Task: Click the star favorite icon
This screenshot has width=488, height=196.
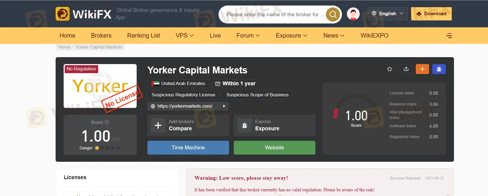Action: tap(390, 69)
